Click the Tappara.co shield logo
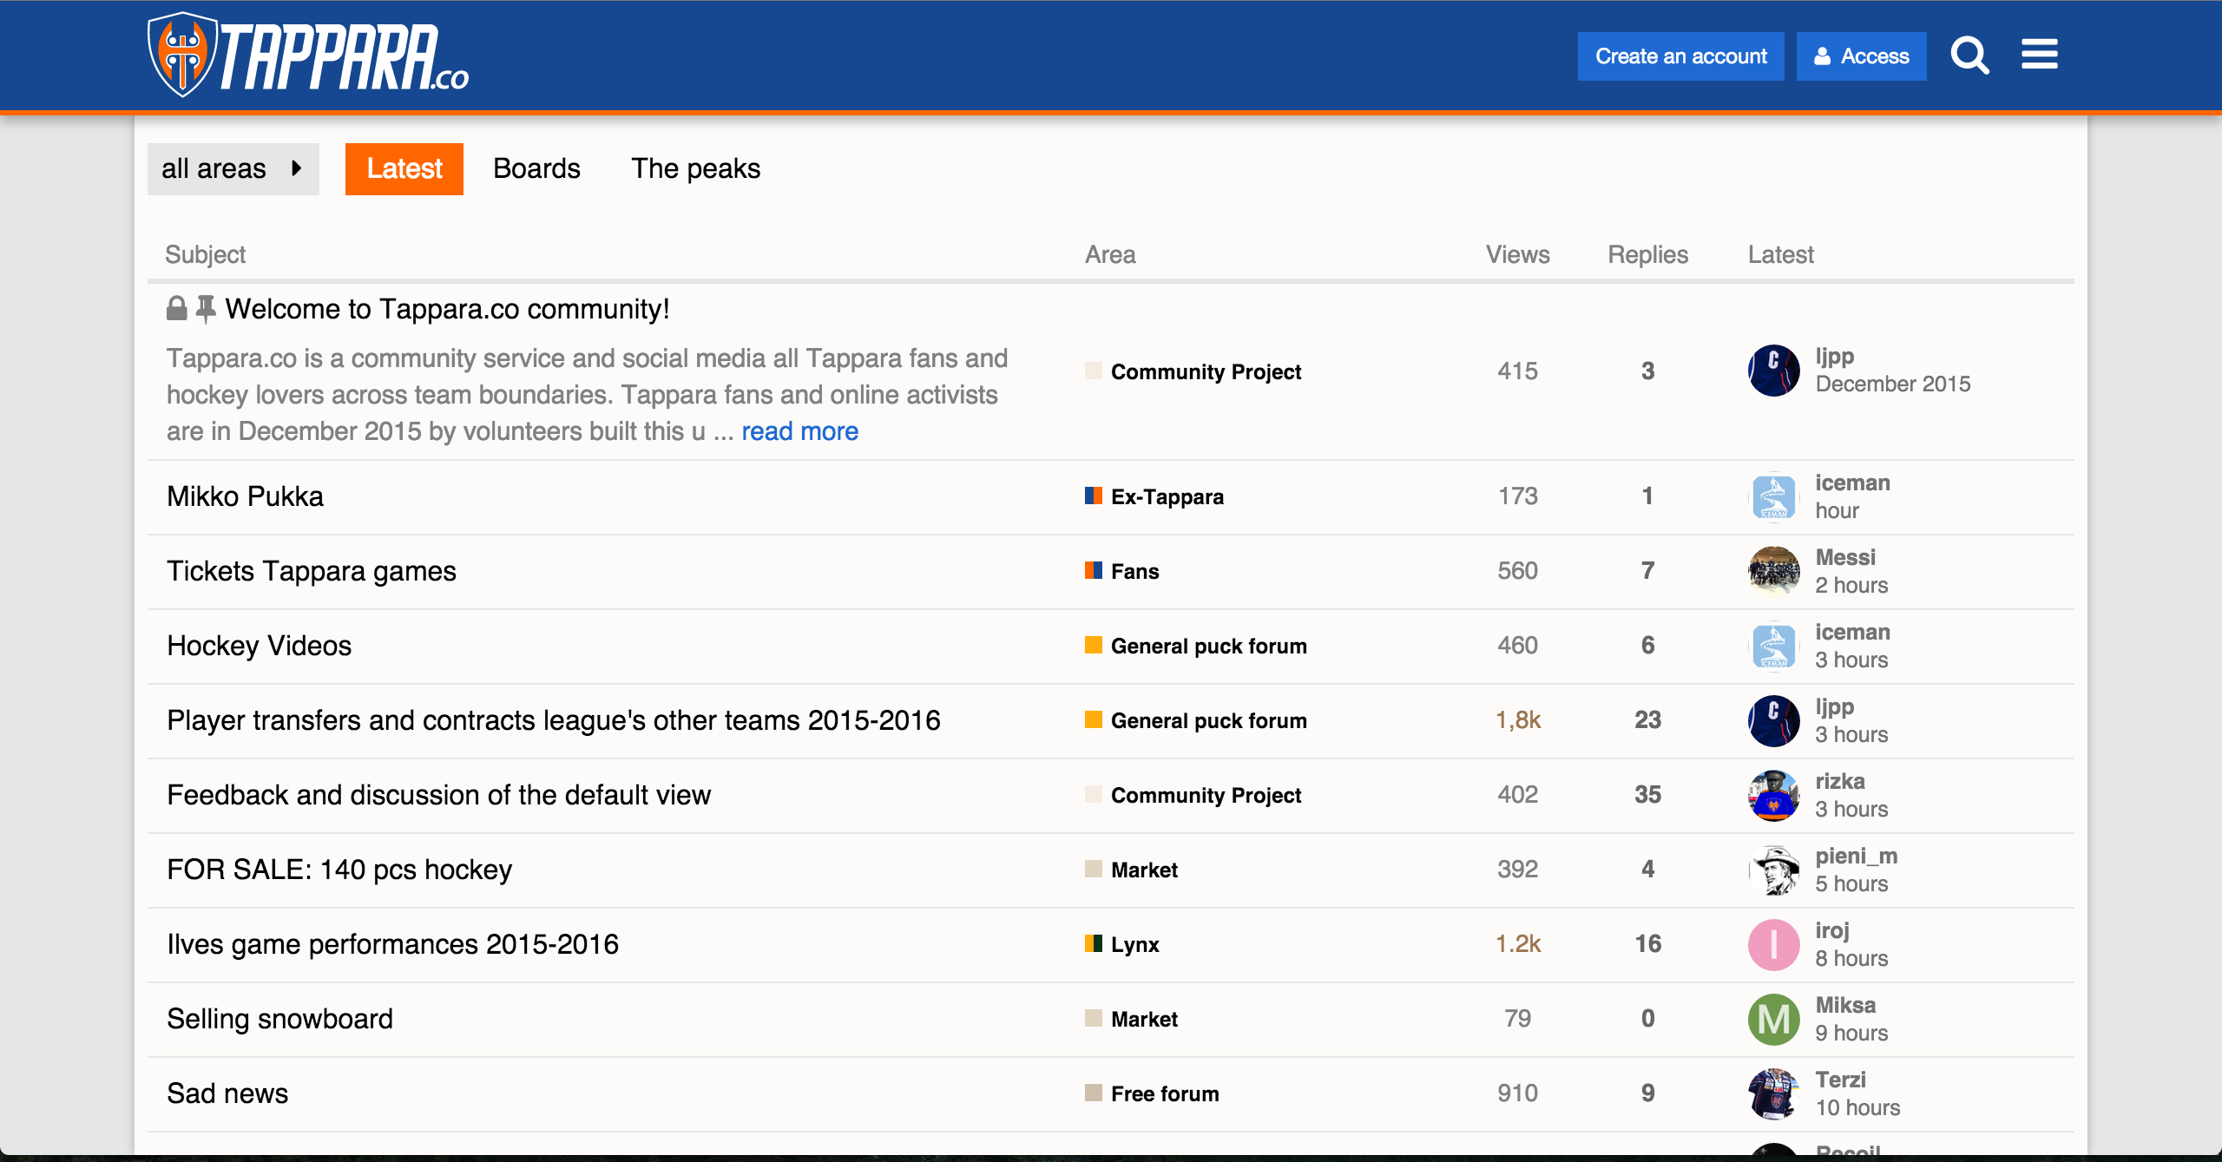This screenshot has width=2222, height=1162. tap(181, 56)
